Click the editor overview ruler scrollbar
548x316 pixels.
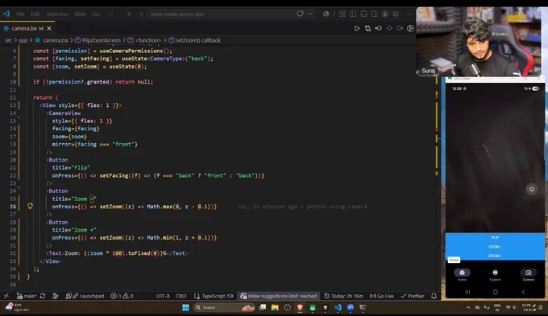coord(437,167)
